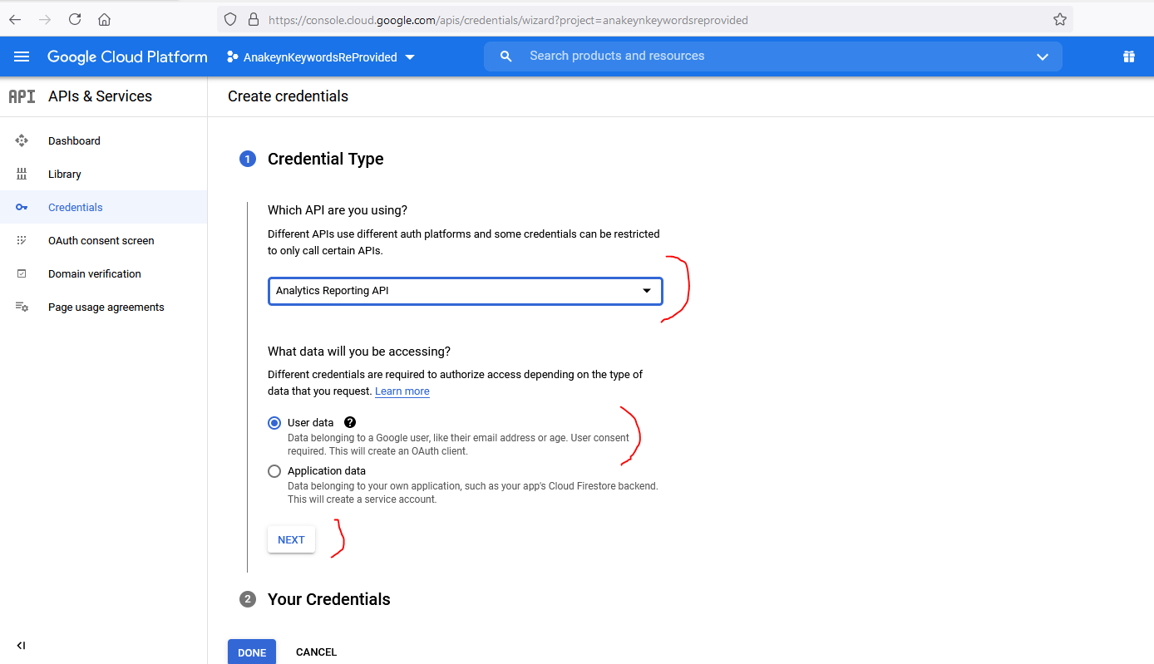Click the browser forward arrow
This screenshot has width=1154, height=664.
pyautogui.click(x=45, y=19)
